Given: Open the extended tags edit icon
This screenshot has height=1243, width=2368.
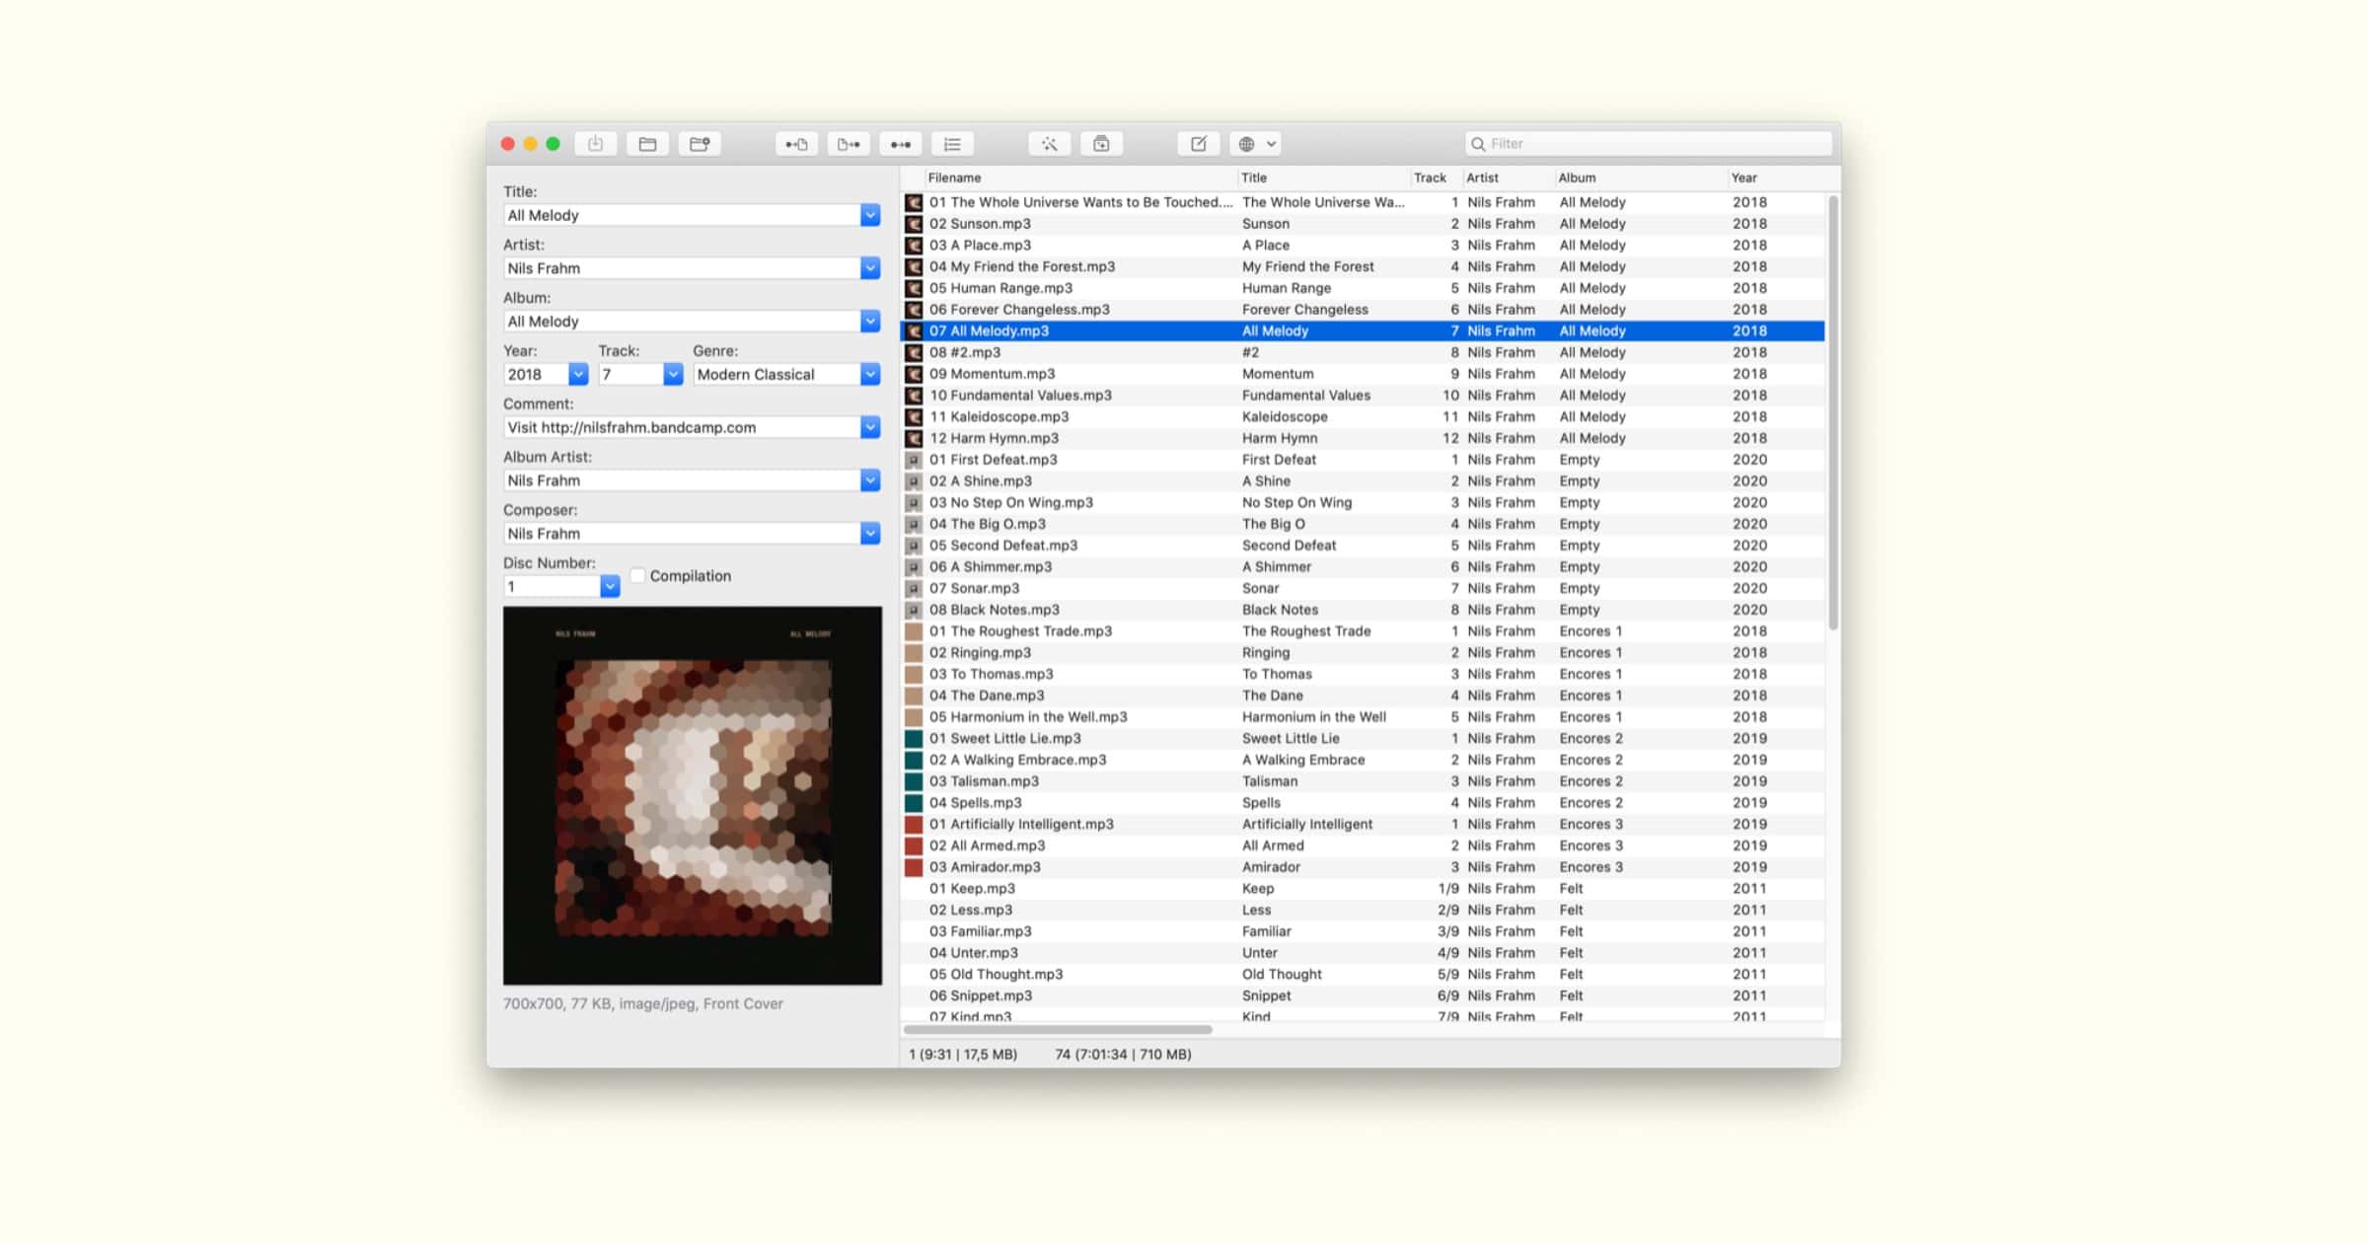Looking at the screenshot, I should click(x=1198, y=144).
